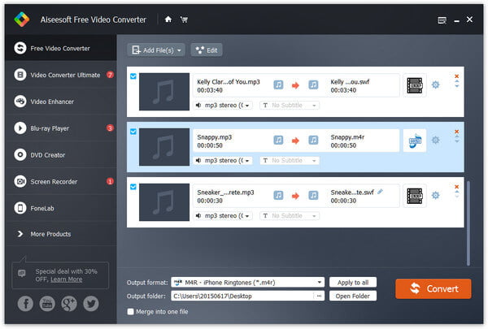Open settings gear for Snappy.mp3 row
488x329 pixels.
pos(435,140)
